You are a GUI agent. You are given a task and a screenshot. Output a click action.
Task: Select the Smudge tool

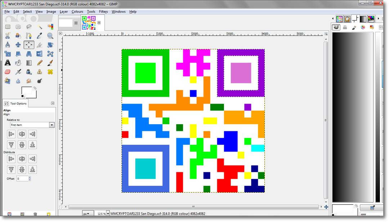29,81
